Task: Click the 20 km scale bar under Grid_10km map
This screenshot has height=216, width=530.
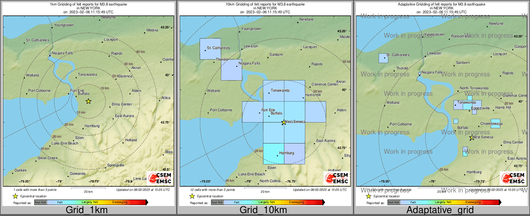Action: (265, 188)
